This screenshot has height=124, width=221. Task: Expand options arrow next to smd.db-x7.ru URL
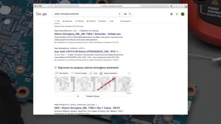(x=97, y=105)
